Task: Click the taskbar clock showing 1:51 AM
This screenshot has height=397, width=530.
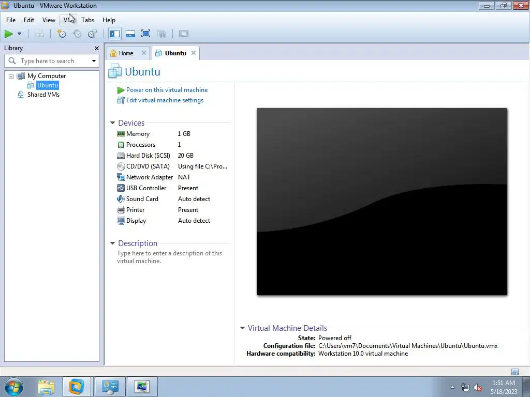Action: coord(504,387)
